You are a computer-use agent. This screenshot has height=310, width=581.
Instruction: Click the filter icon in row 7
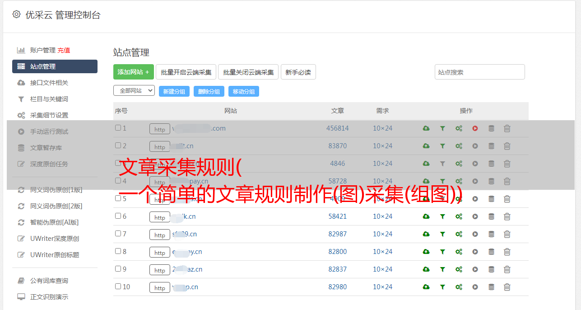pyautogui.click(x=442, y=234)
